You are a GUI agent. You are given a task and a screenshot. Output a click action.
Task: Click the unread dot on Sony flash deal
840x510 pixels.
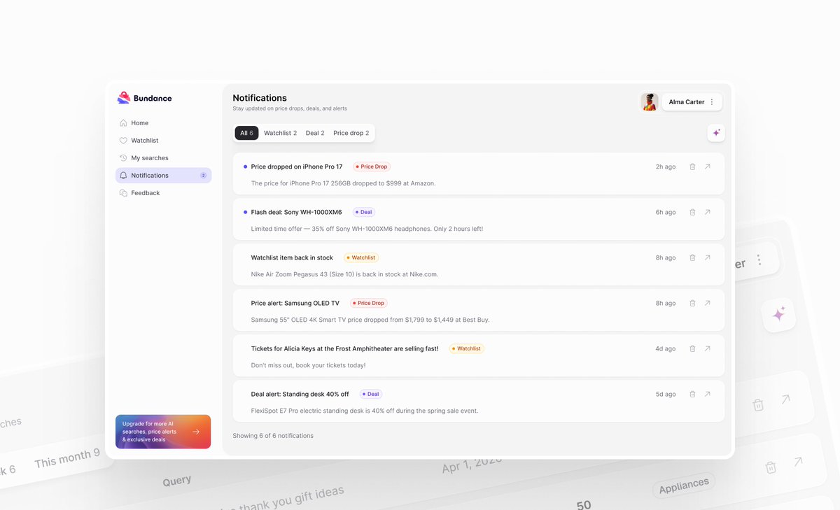(x=245, y=212)
